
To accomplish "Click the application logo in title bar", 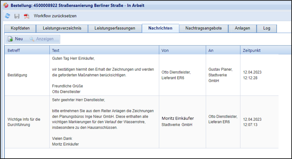I will [6, 6].
